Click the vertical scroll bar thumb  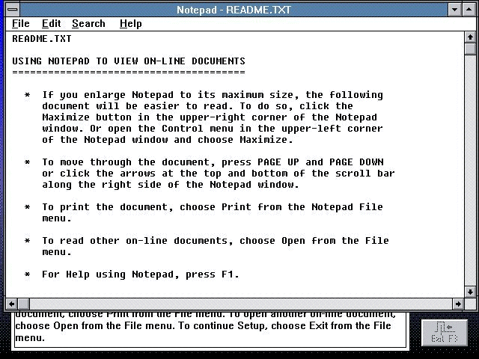click(470, 49)
